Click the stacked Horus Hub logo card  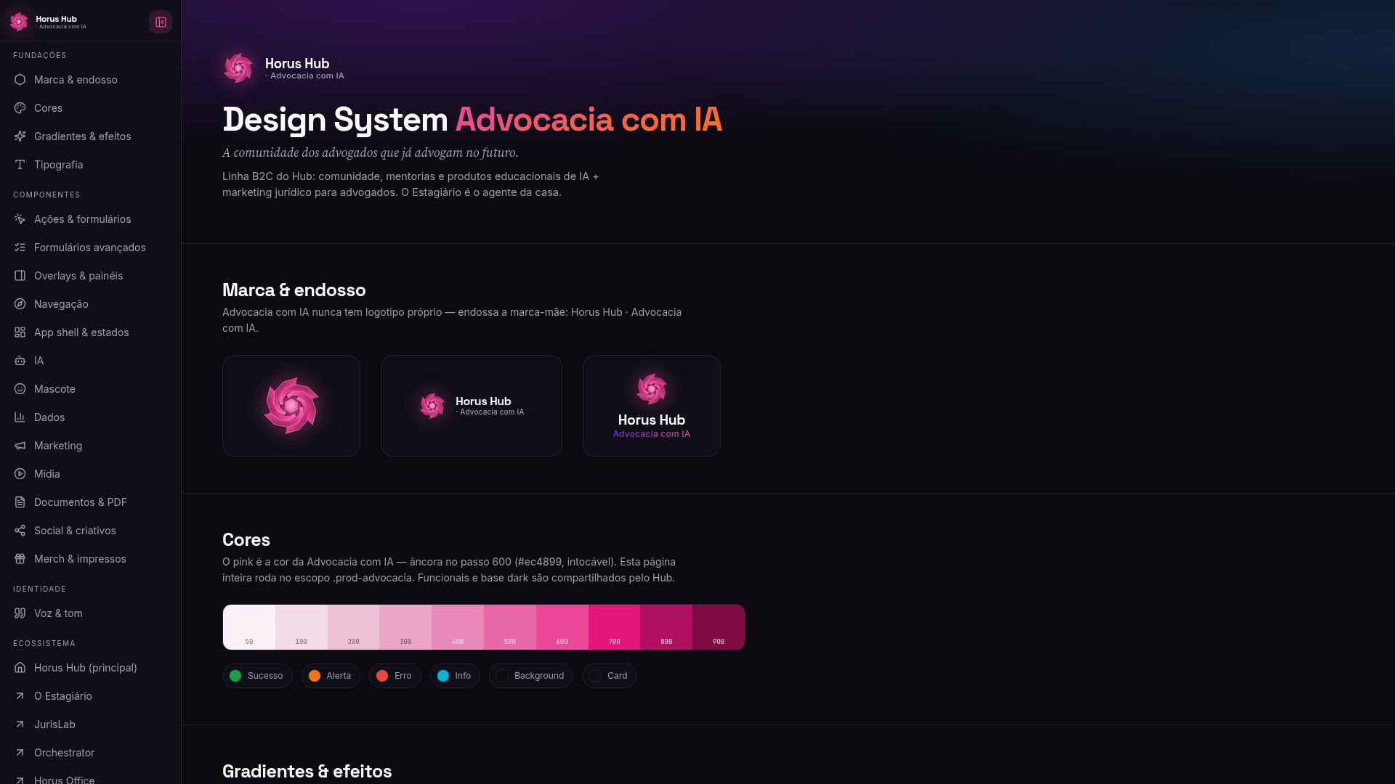pyautogui.click(x=652, y=406)
